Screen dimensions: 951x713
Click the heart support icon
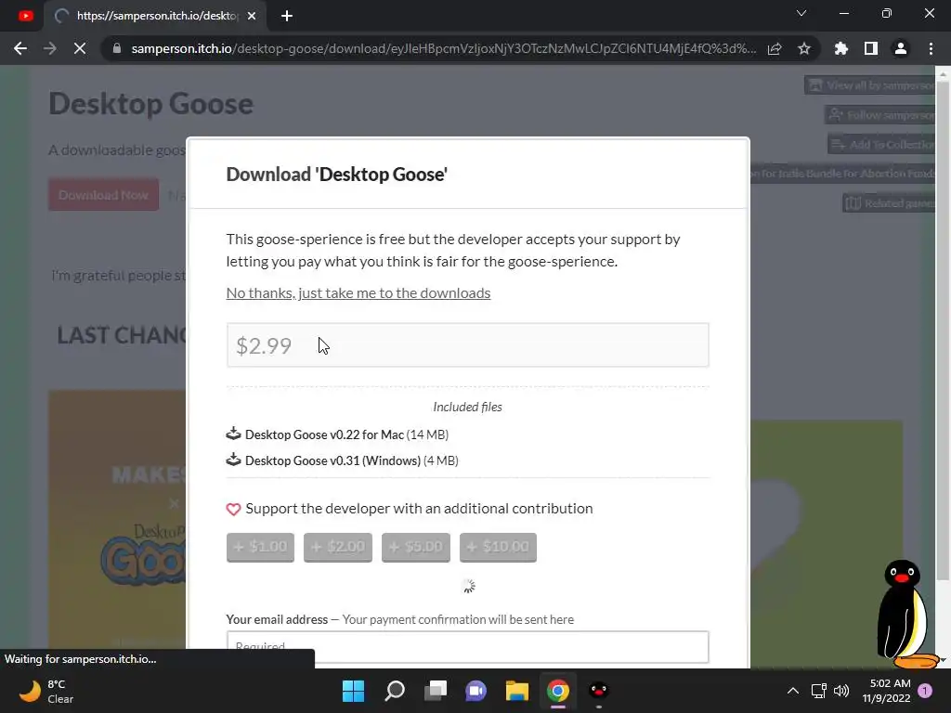233,510
